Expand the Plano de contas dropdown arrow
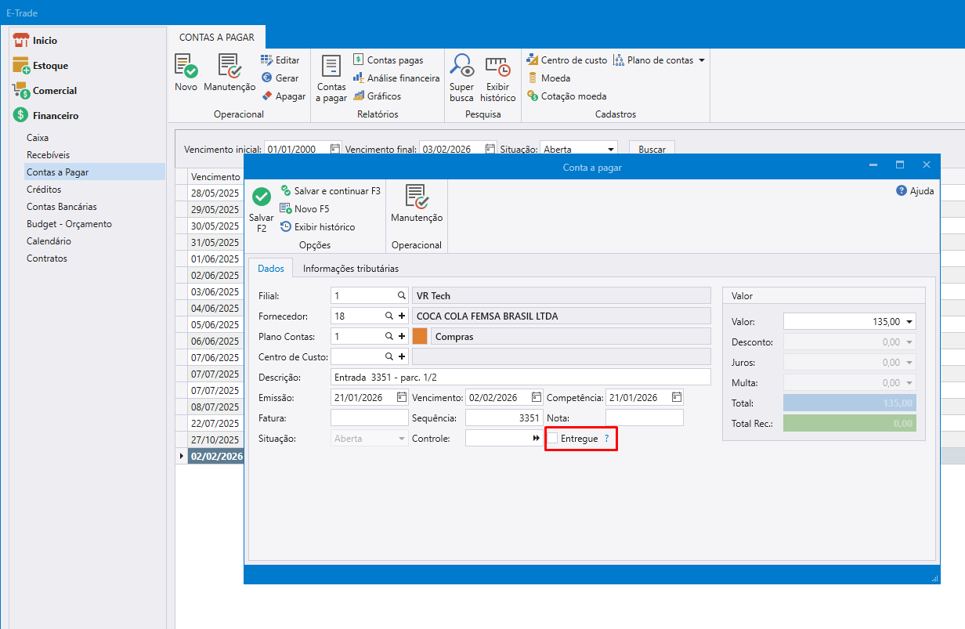This screenshot has height=629, width=965. pyautogui.click(x=702, y=60)
